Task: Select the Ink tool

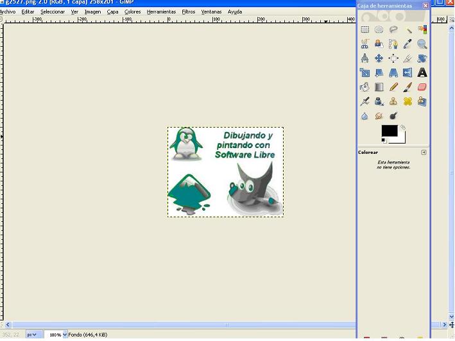Action: click(379, 101)
